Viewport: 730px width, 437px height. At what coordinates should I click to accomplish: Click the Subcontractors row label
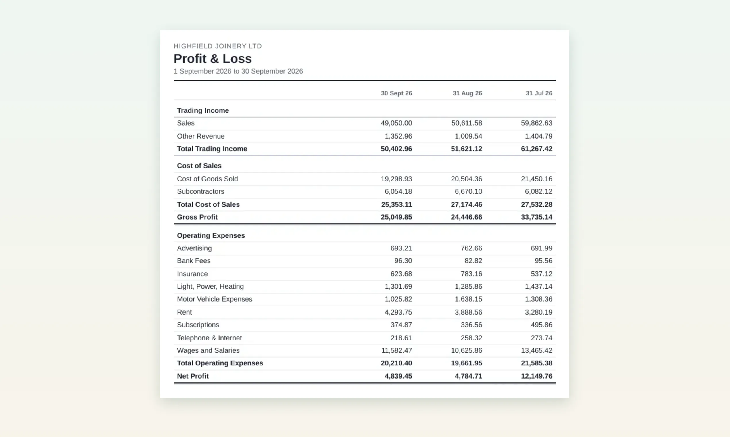tap(200, 191)
